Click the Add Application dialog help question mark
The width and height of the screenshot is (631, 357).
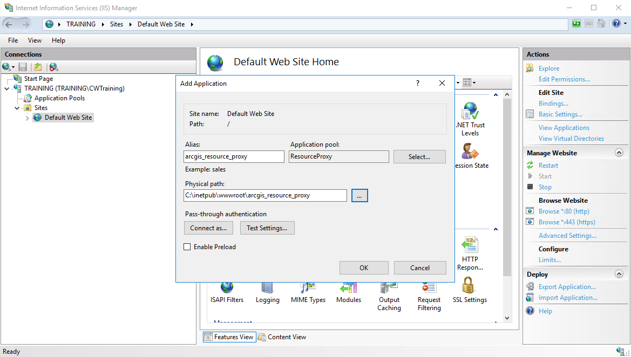[x=418, y=83]
